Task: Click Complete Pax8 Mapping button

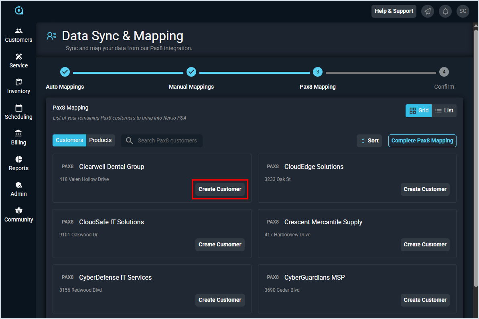Action: pos(422,140)
